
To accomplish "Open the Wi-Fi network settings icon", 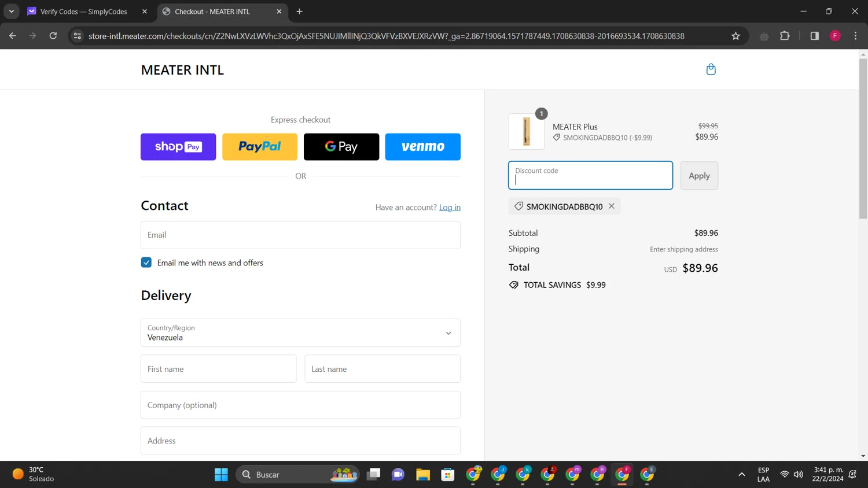I will [x=785, y=475].
